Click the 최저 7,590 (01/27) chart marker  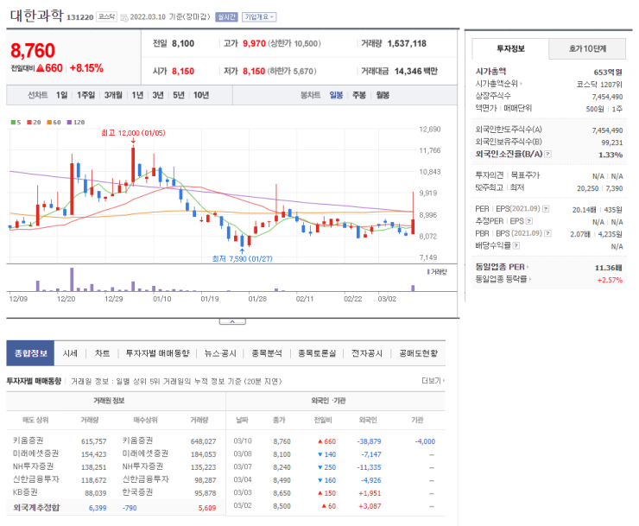click(242, 258)
